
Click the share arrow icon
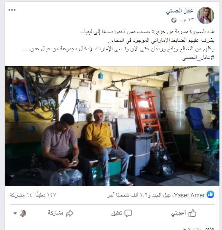[x=69, y=213]
